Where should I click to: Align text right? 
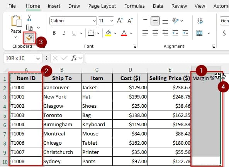(x=165, y=33)
